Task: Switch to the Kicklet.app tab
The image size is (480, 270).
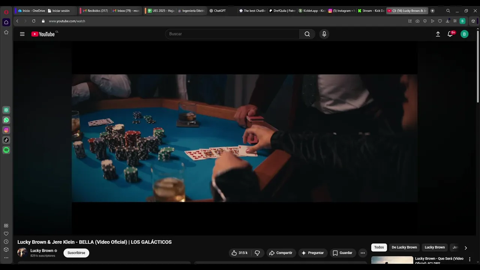Action: point(312,11)
